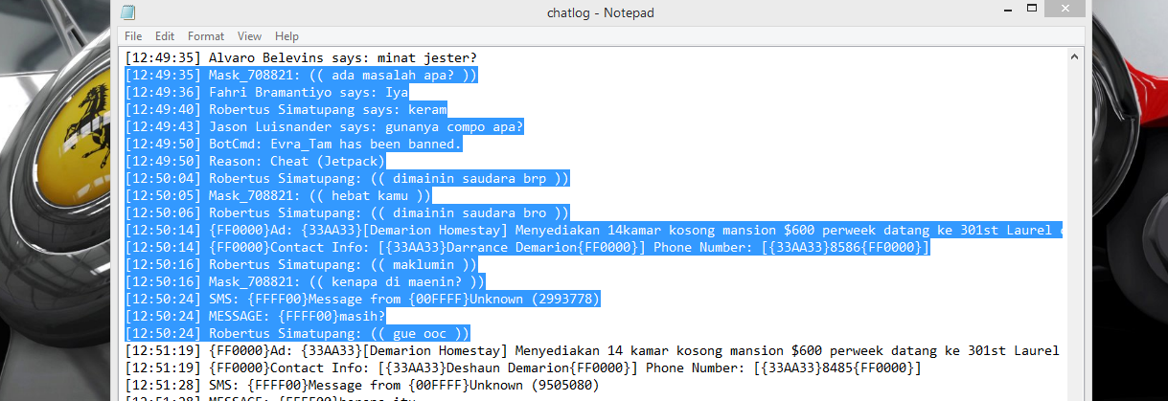The width and height of the screenshot is (1168, 401).
Task: Click line 'Jason Luisnander says: gunanya compo apa?'
Action: [325, 126]
